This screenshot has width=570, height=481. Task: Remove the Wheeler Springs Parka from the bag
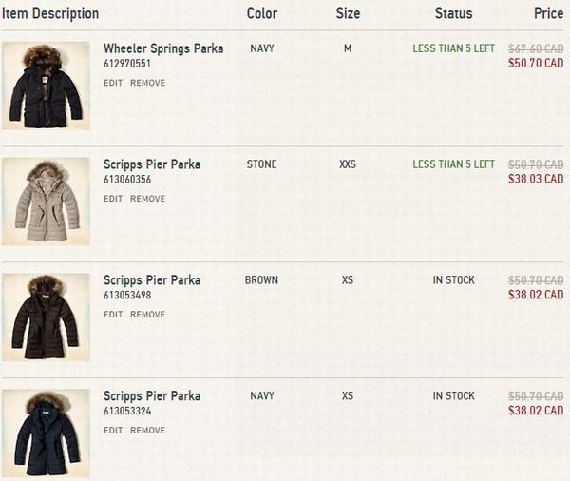(147, 83)
